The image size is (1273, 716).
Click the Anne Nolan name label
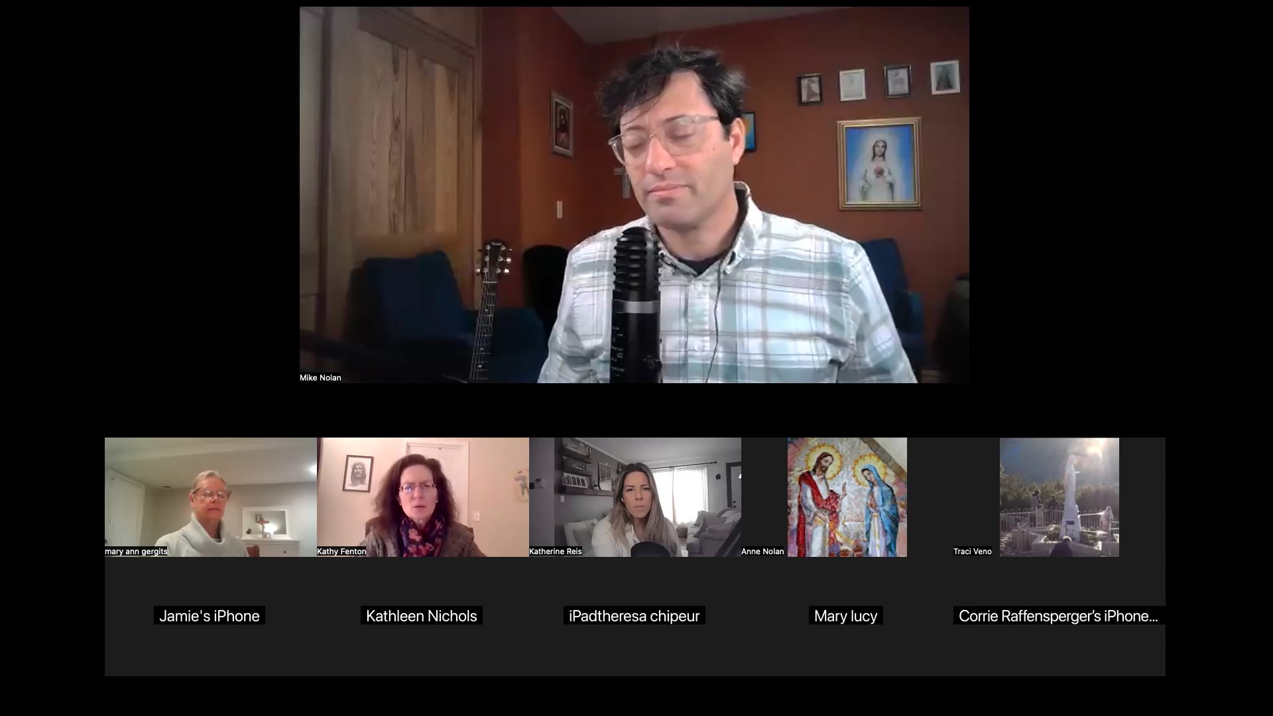(762, 552)
